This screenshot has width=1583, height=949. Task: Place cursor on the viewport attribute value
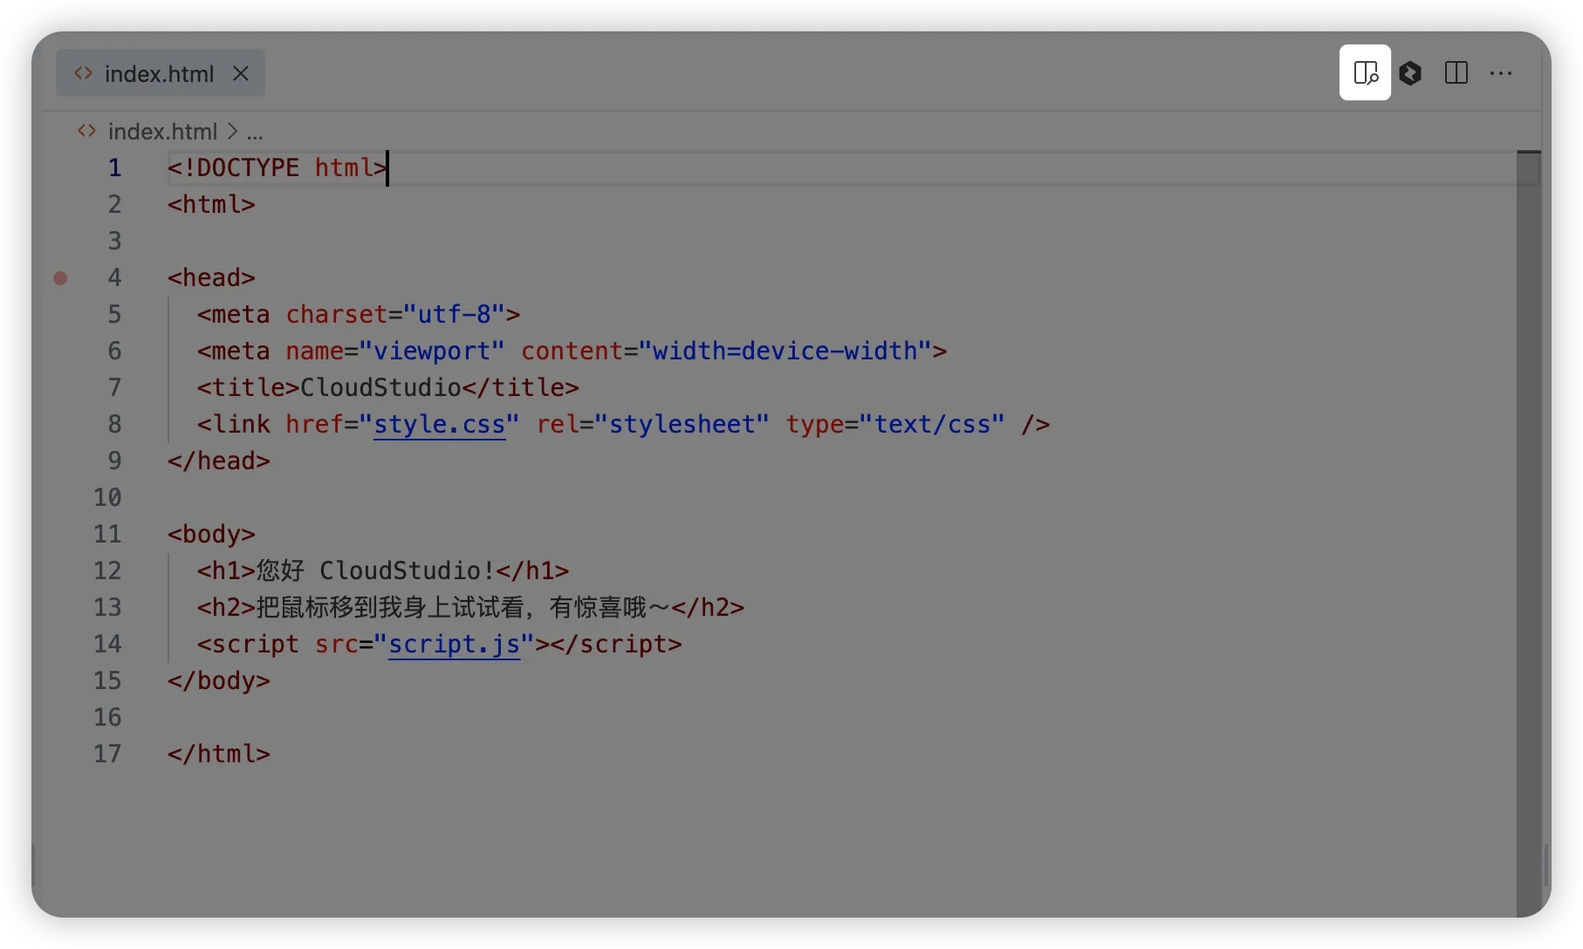tap(431, 352)
